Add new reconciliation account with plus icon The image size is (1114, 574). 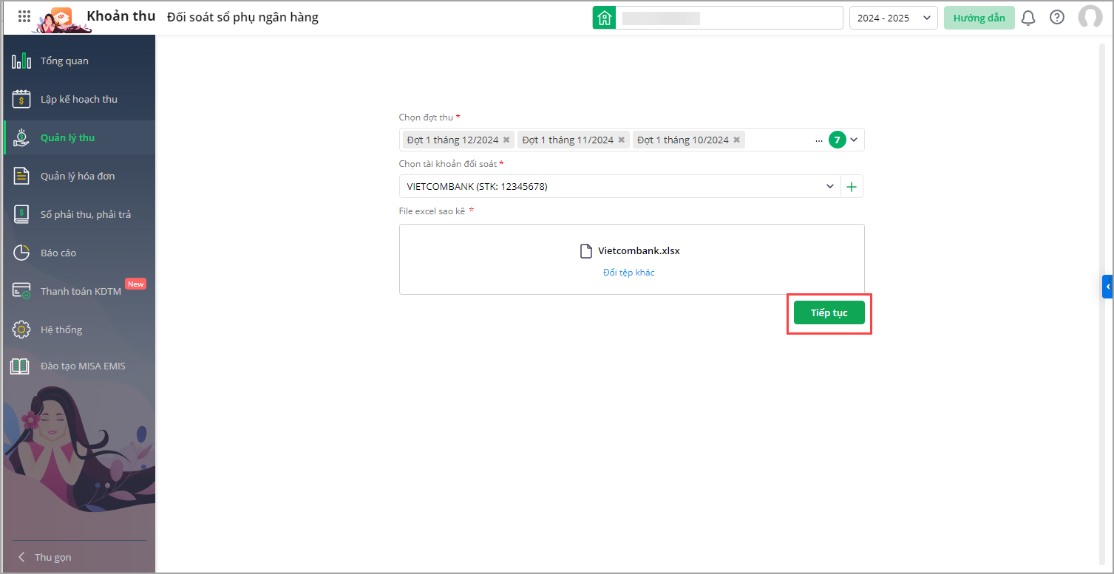(x=852, y=187)
